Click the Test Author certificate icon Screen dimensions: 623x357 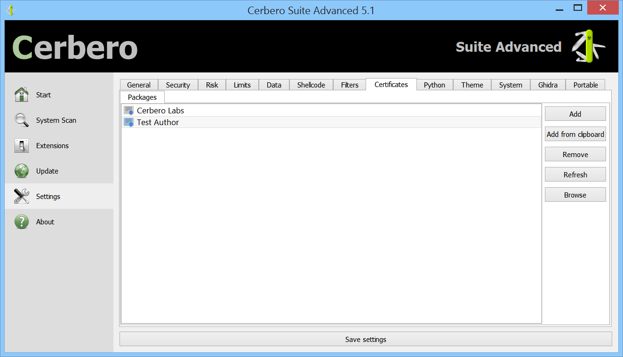tap(128, 122)
